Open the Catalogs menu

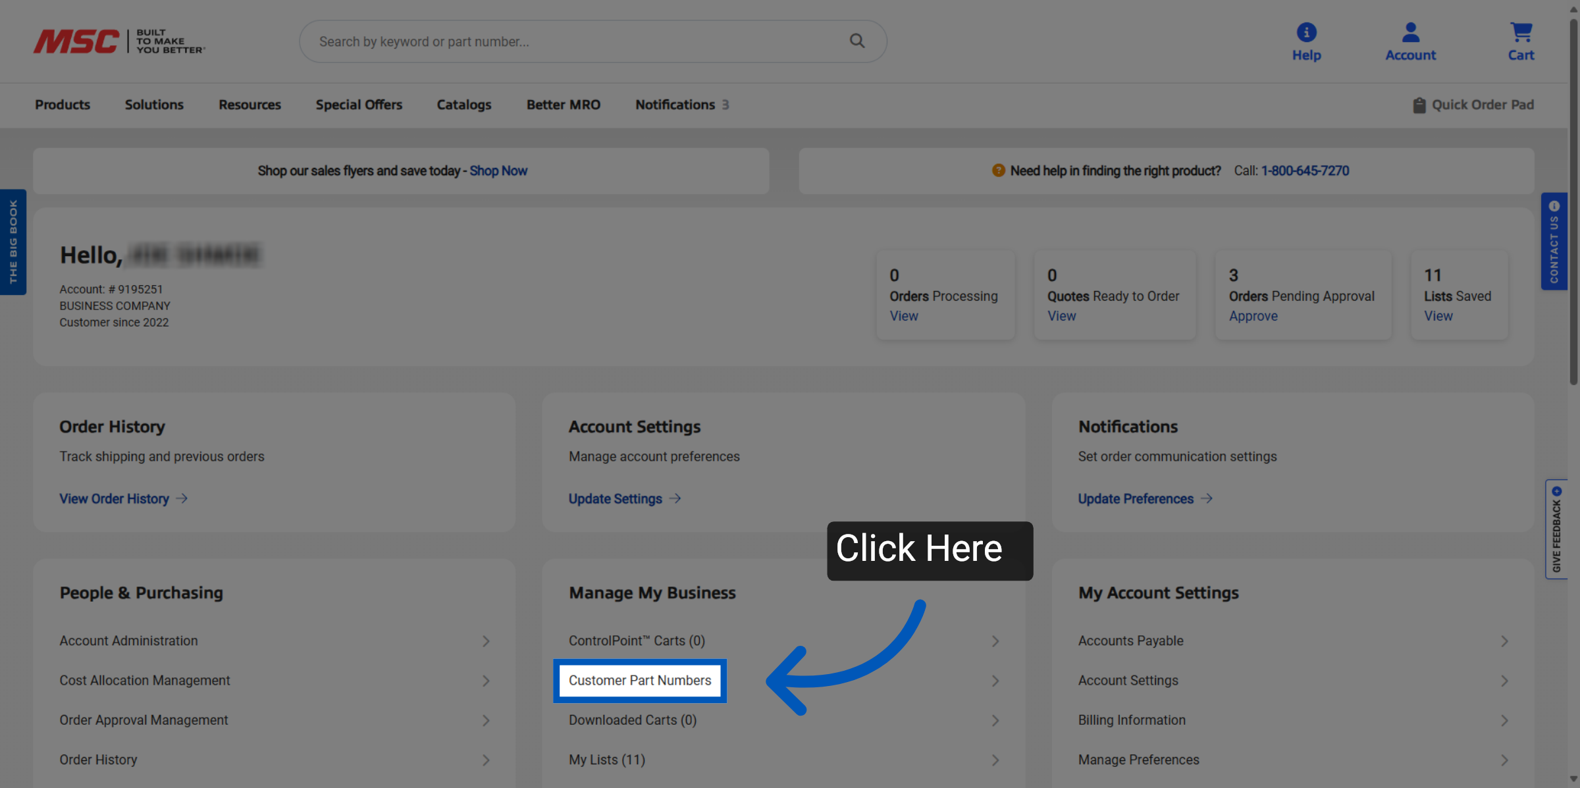tap(464, 105)
